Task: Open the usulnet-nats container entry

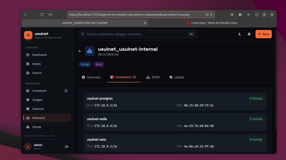Action: click(175, 143)
